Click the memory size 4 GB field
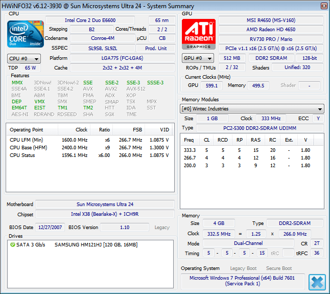The image size is (330, 294). [x=219, y=223]
